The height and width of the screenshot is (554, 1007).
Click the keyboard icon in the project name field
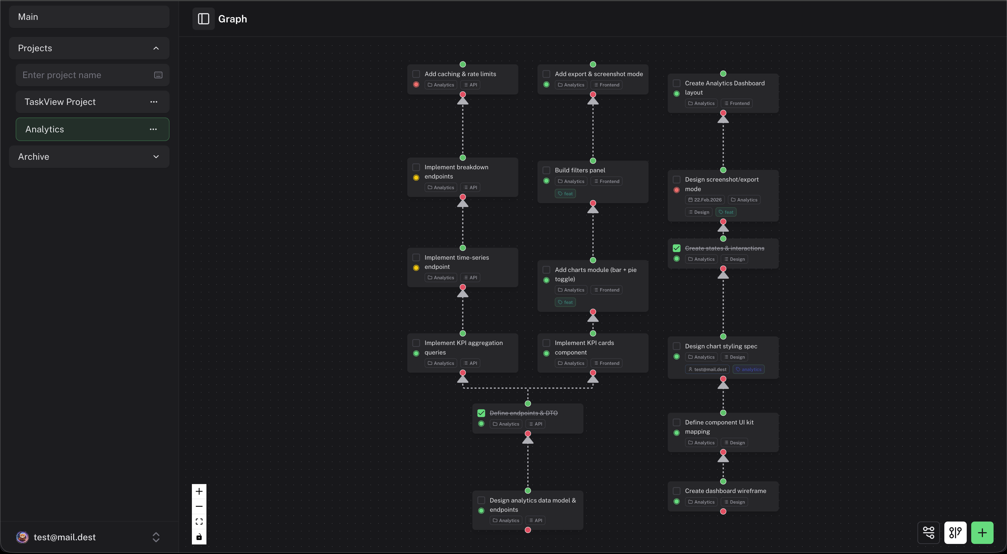pyautogui.click(x=158, y=75)
